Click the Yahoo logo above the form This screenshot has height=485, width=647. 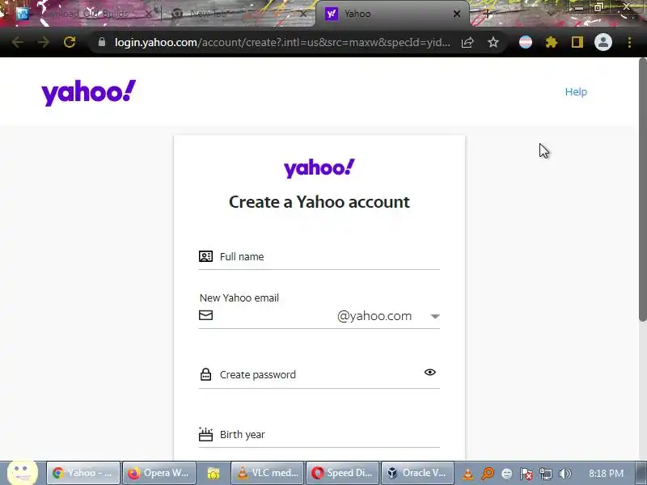tap(319, 168)
